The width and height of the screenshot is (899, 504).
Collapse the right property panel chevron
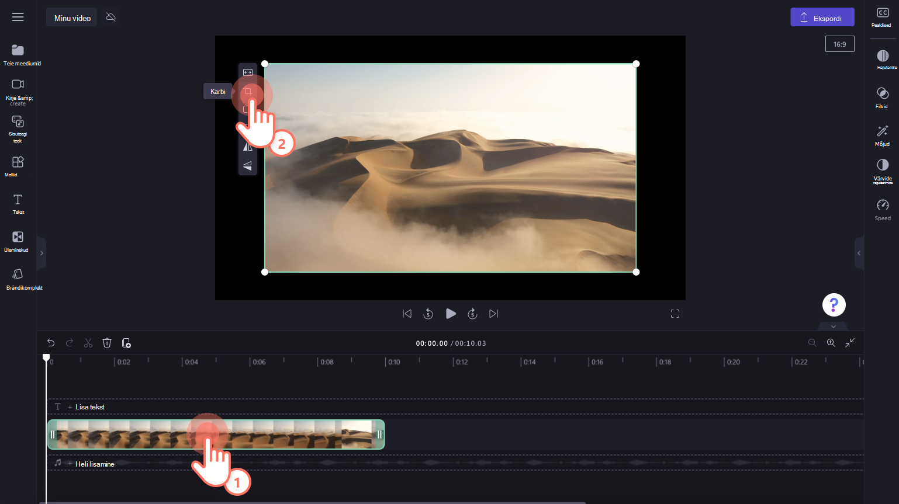click(x=859, y=253)
